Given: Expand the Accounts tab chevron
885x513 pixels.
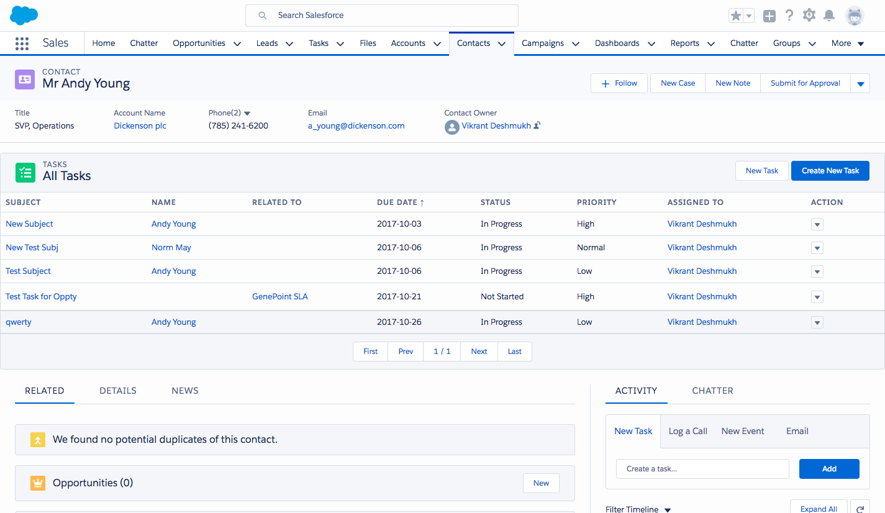Looking at the screenshot, I should tap(437, 44).
